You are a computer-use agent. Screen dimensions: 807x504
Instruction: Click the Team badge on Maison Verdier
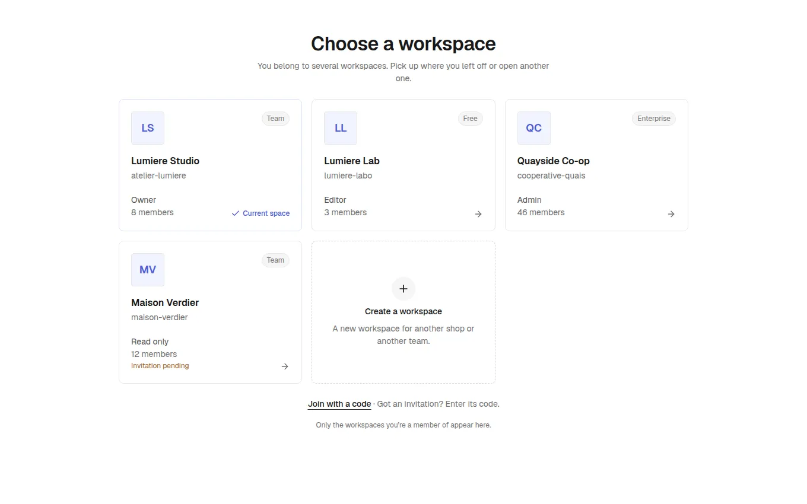coord(275,260)
